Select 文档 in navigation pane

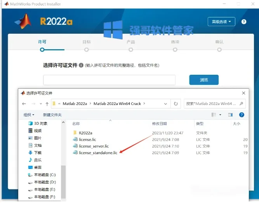(x=35, y=145)
